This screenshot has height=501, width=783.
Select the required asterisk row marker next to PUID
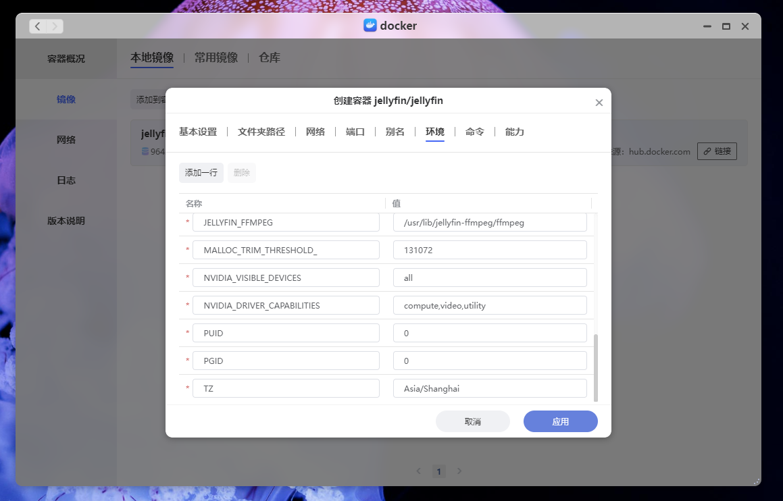(187, 332)
